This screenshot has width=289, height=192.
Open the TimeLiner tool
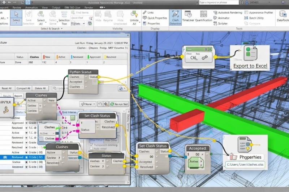point(188,17)
